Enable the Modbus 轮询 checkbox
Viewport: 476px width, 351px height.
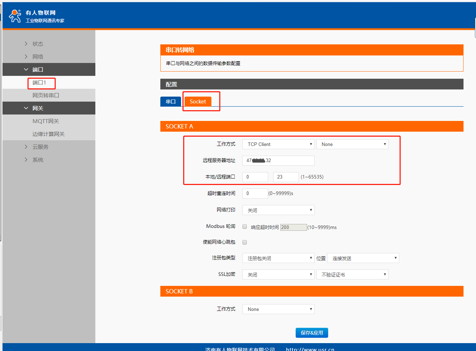[x=245, y=226]
